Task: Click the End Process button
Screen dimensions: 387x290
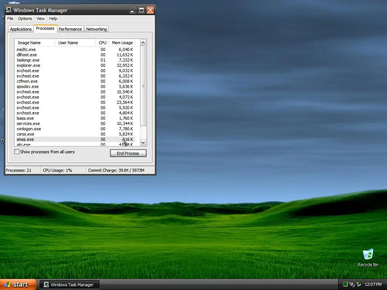Action: pos(128,153)
